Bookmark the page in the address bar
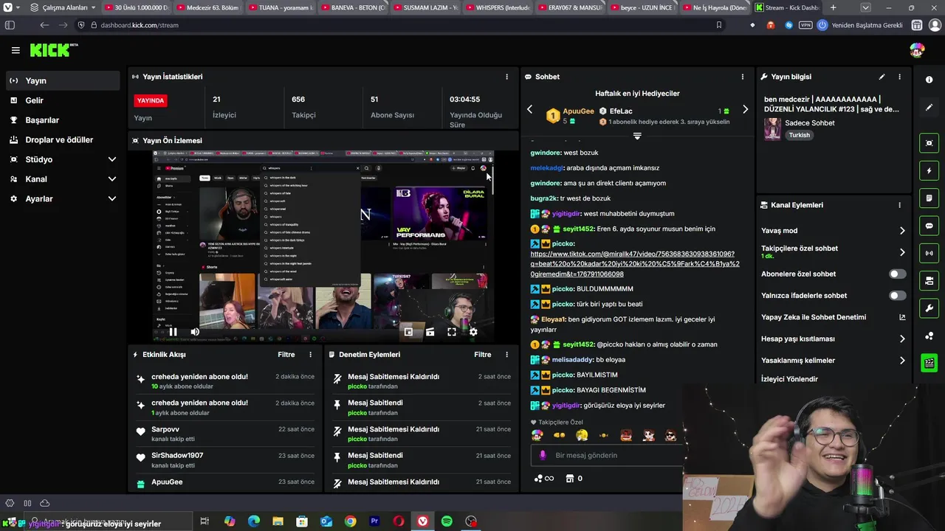945x531 pixels. point(718,25)
